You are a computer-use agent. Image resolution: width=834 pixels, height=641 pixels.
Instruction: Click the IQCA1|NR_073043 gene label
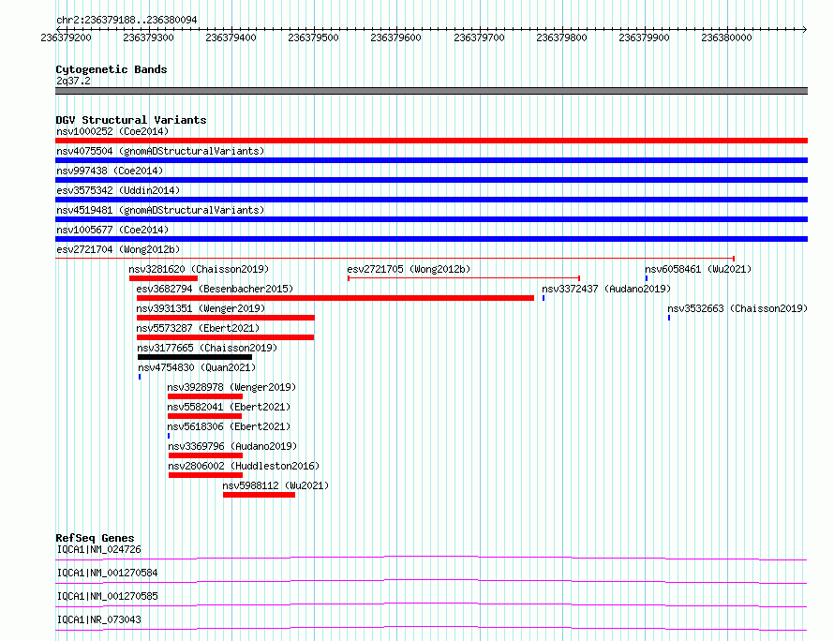point(98,619)
